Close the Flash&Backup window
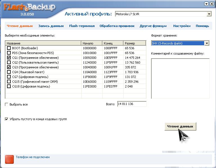This screenshot has height=168, width=216. [212, 4]
